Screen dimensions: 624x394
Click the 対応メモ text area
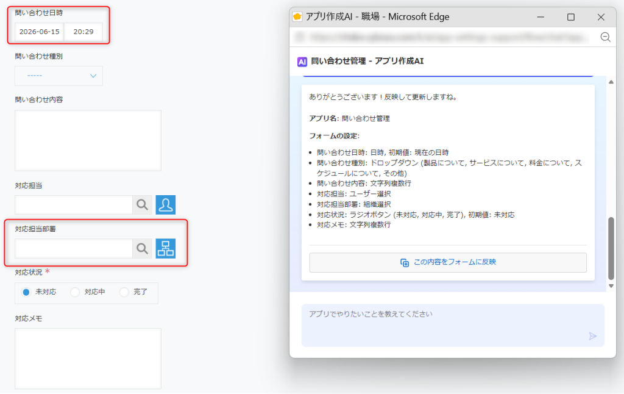88,359
